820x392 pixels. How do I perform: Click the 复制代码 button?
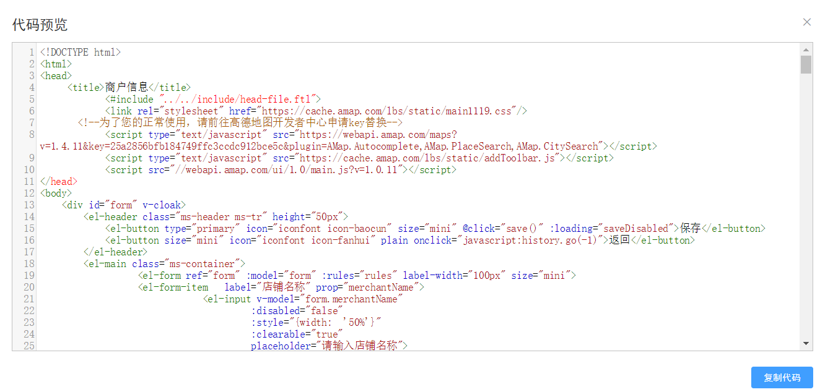coord(782,378)
